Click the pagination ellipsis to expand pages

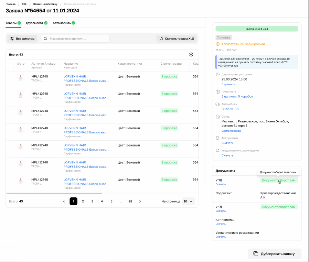[x=121, y=201]
